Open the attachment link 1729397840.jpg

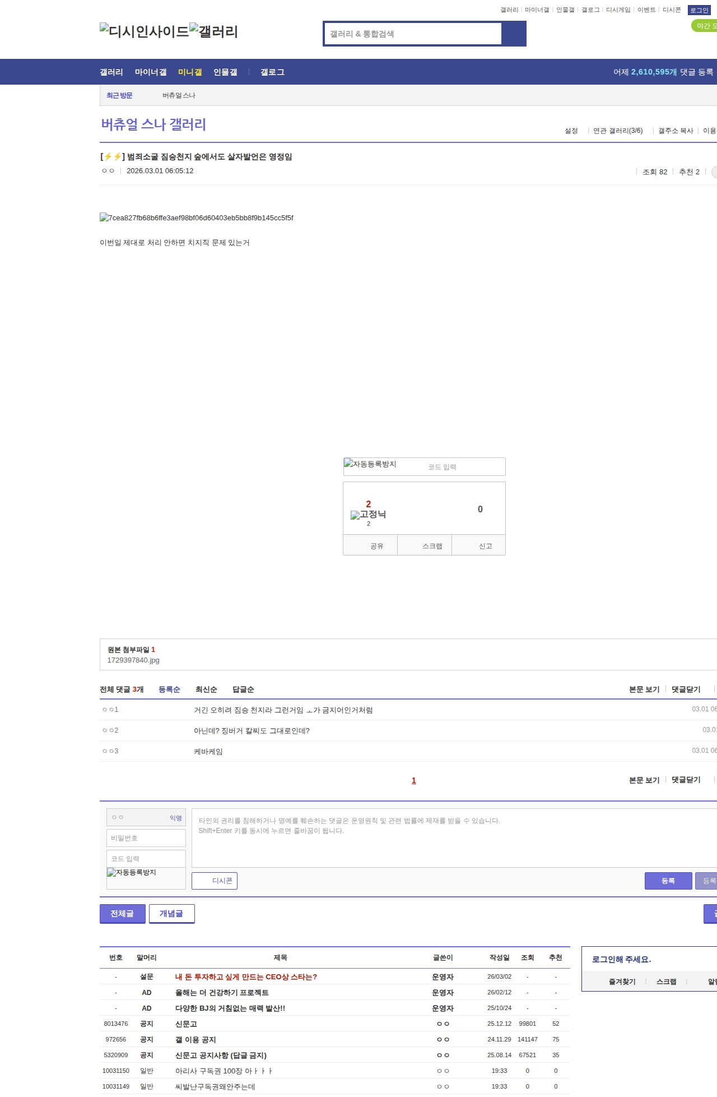(133, 660)
